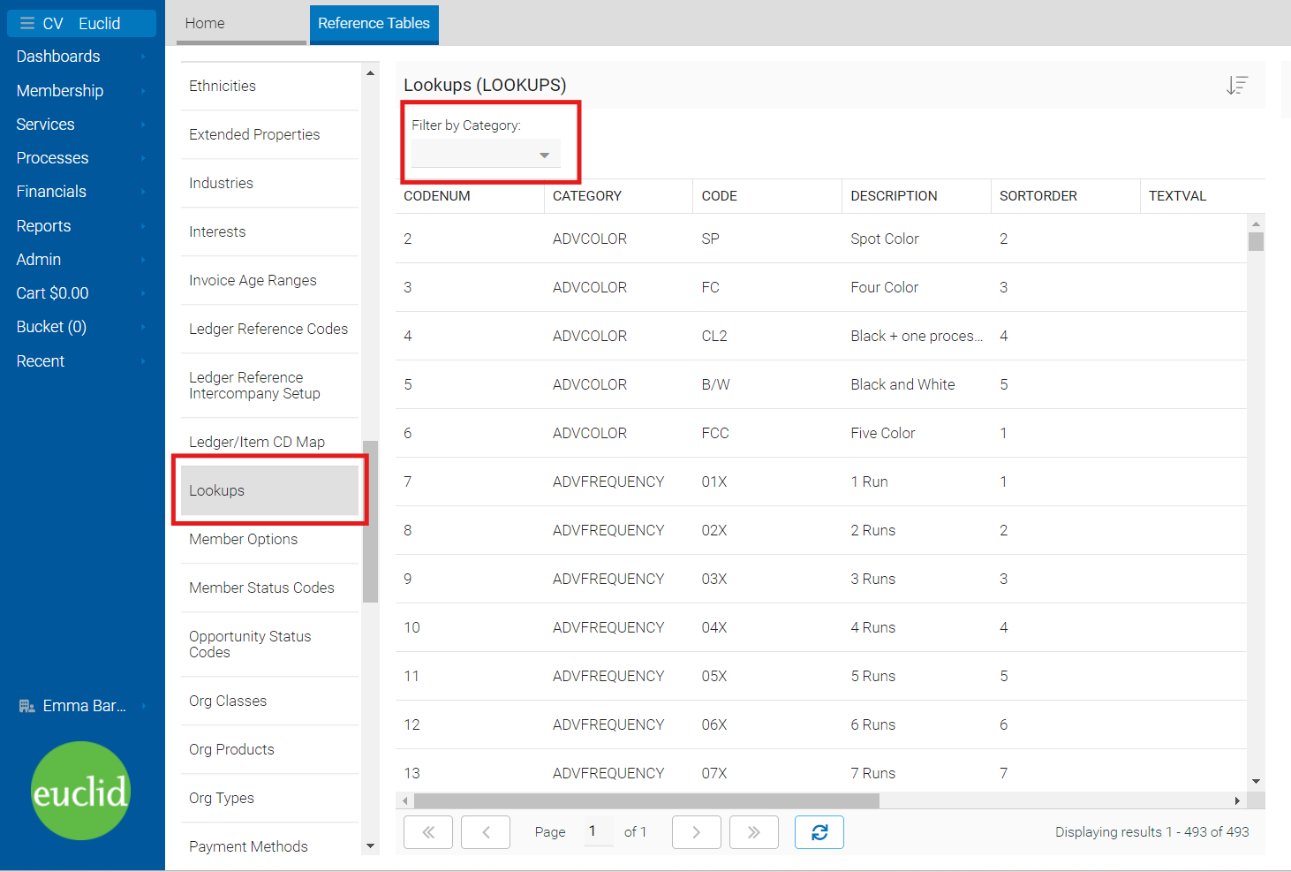
Task: Expand the Dashboards menu
Action: [81, 57]
